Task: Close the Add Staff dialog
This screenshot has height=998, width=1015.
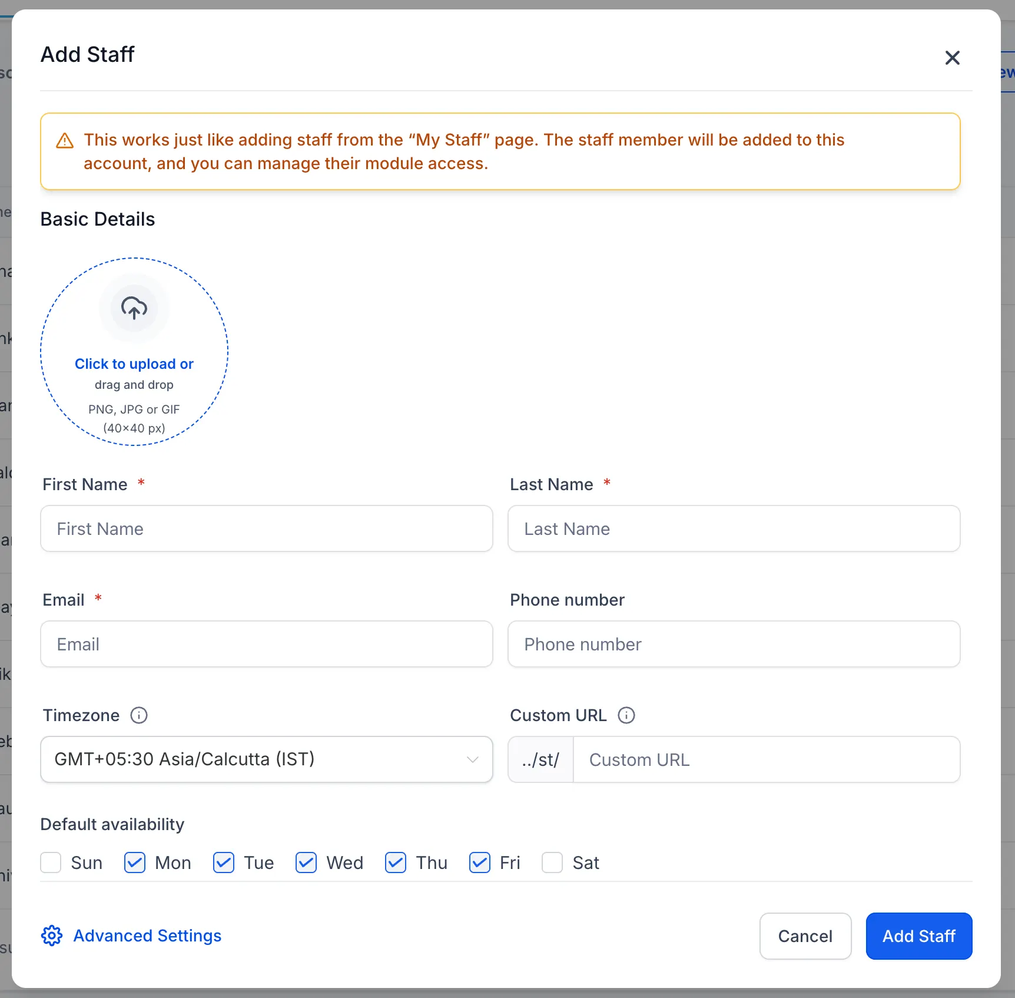Action: [953, 58]
